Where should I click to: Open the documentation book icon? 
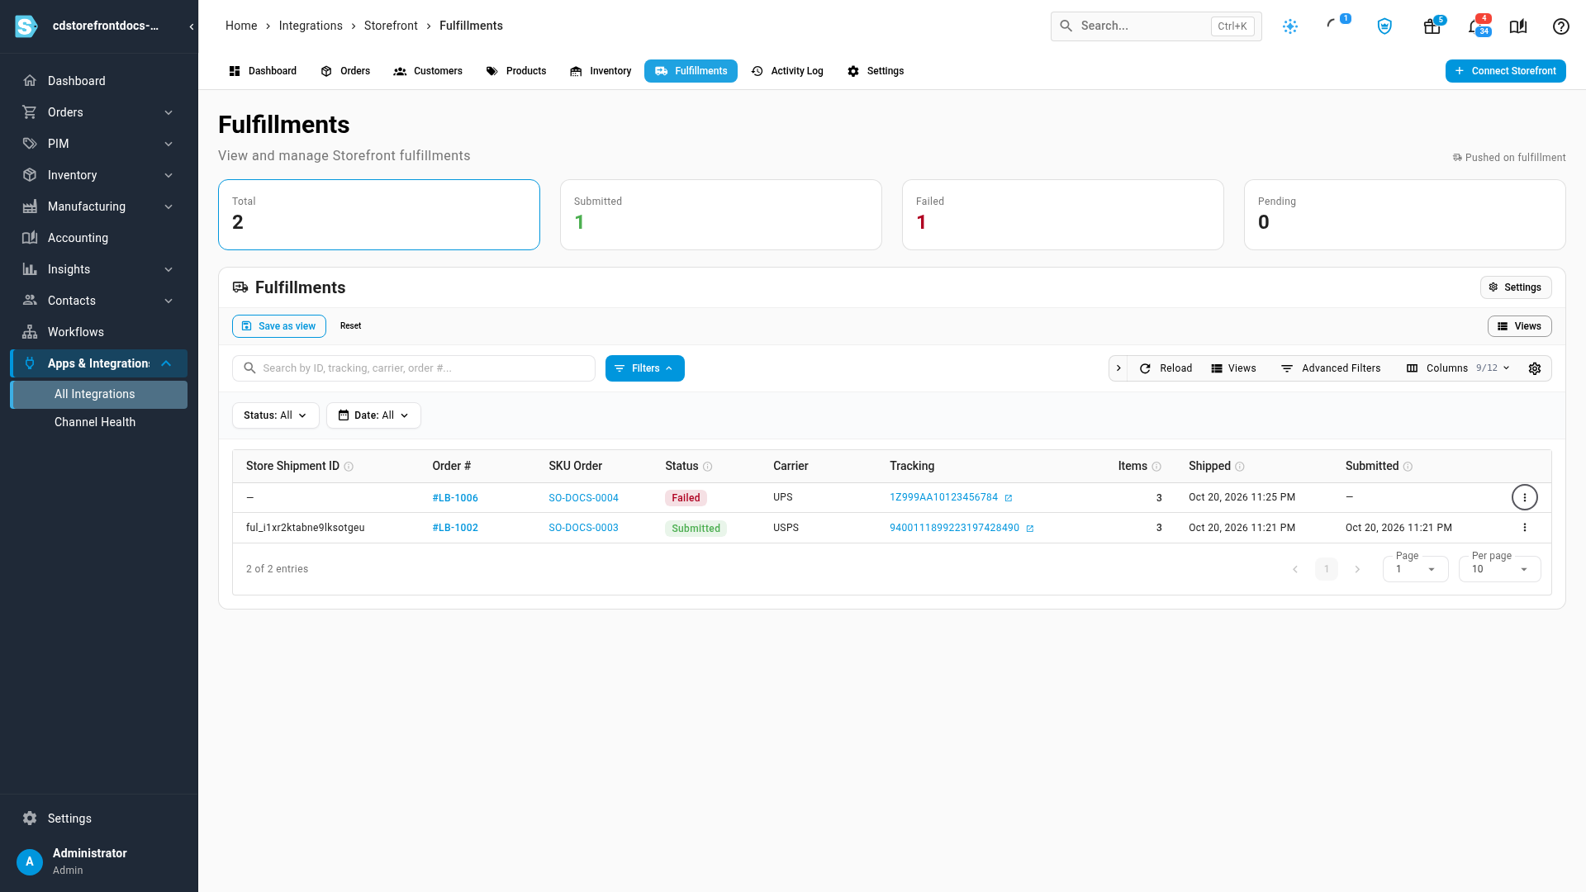[1518, 26]
